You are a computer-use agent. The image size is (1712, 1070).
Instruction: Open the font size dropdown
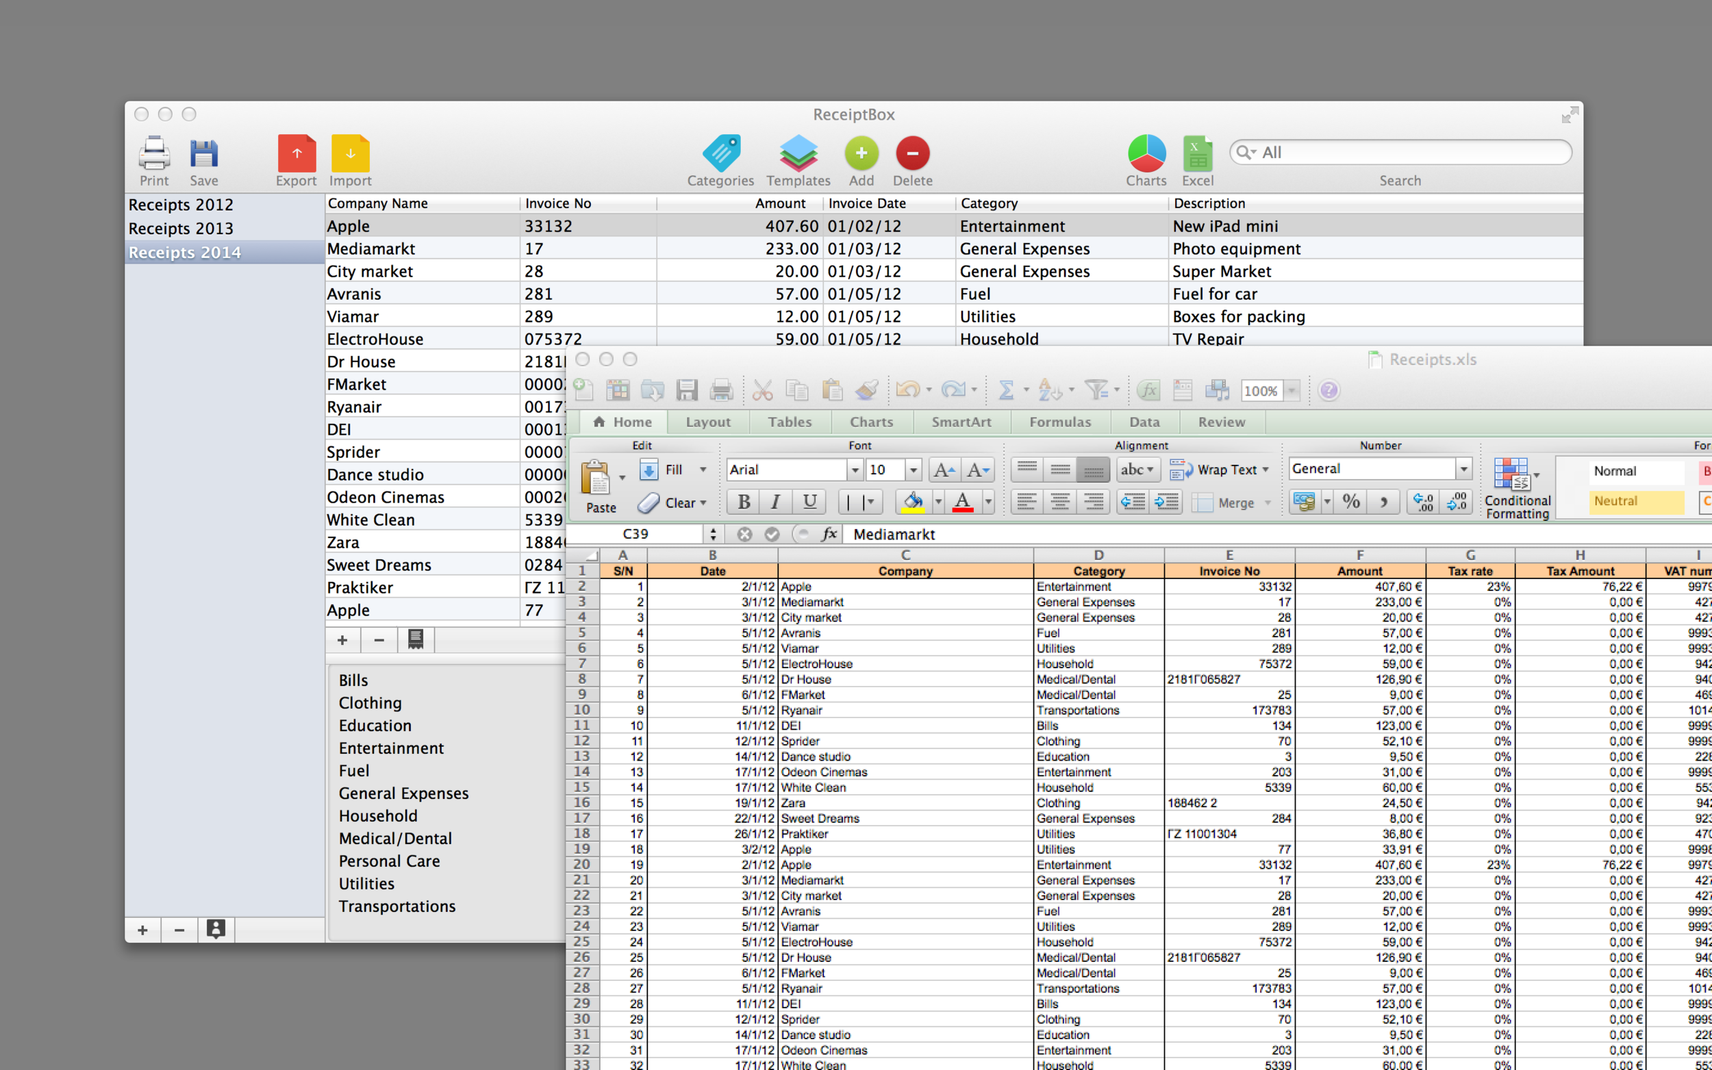913,470
